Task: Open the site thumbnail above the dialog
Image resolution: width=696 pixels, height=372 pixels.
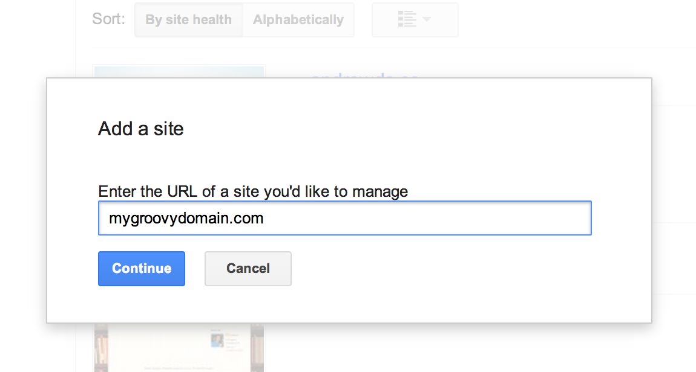Action: [179, 71]
